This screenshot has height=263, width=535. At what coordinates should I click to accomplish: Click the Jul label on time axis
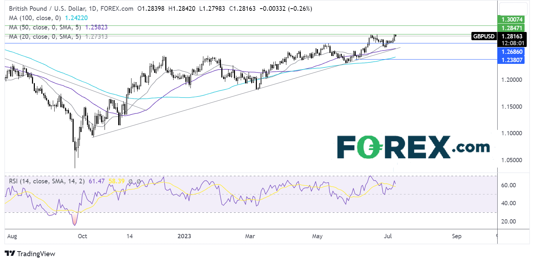(x=388, y=236)
